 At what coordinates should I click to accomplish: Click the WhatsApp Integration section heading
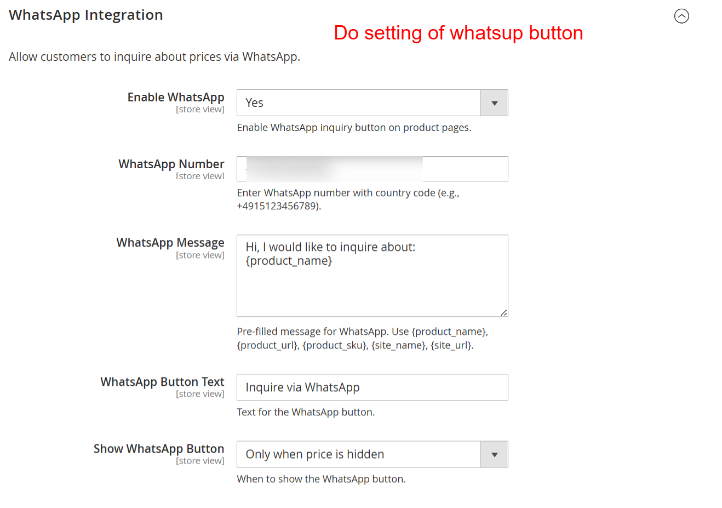[x=86, y=15]
